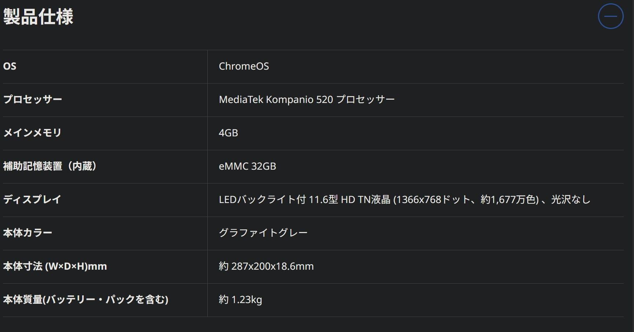Click the 本体カラー row label
The image size is (634, 332).
click(28, 233)
